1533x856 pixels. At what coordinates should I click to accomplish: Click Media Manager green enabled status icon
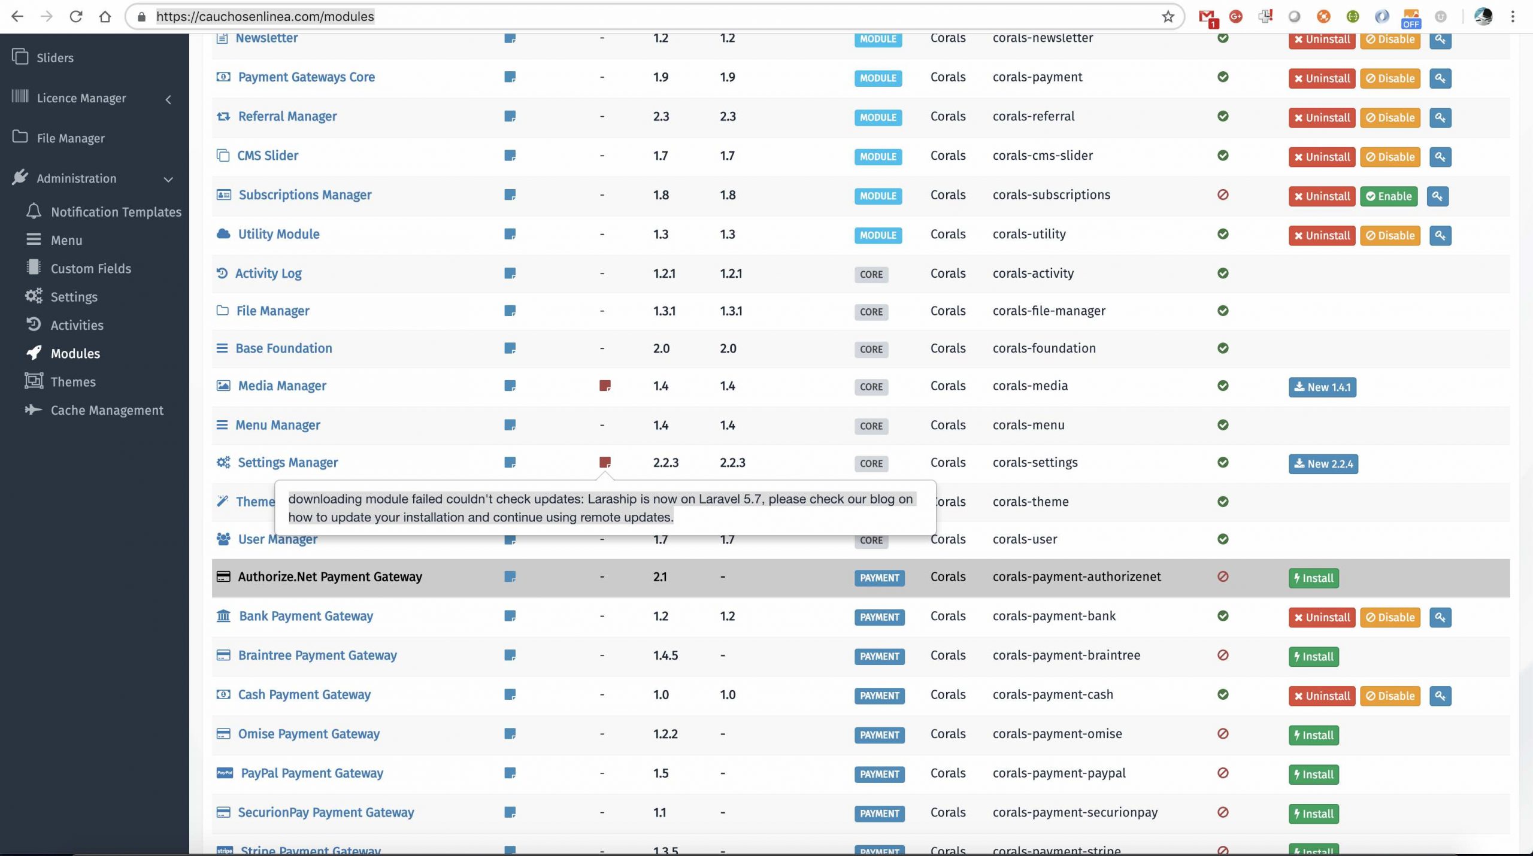pos(1223,385)
